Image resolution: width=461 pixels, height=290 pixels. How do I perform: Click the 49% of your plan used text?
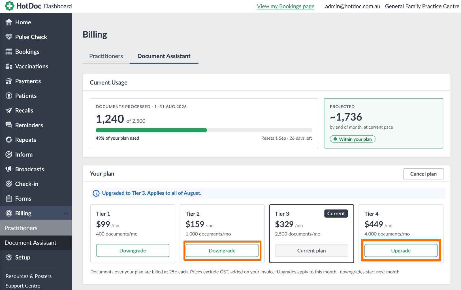pyautogui.click(x=118, y=138)
